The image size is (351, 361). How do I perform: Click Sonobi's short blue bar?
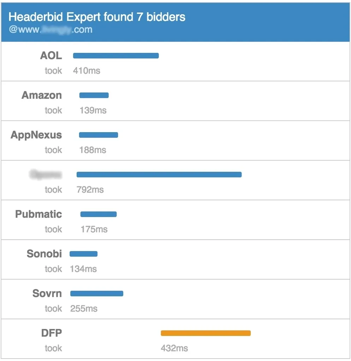point(84,254)
